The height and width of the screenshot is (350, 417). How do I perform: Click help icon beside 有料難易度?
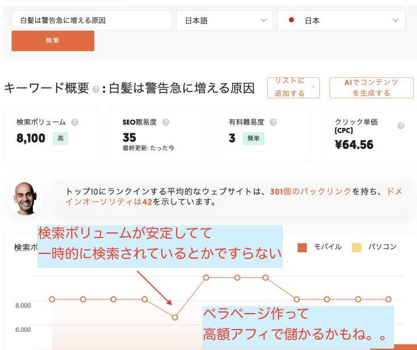(273, 122)
